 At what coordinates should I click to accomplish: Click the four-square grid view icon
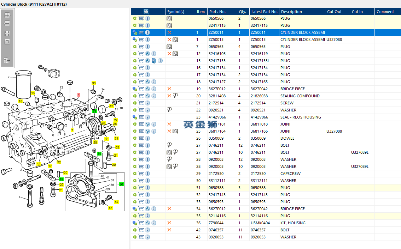pyautogui.click(x=7, y=34)
